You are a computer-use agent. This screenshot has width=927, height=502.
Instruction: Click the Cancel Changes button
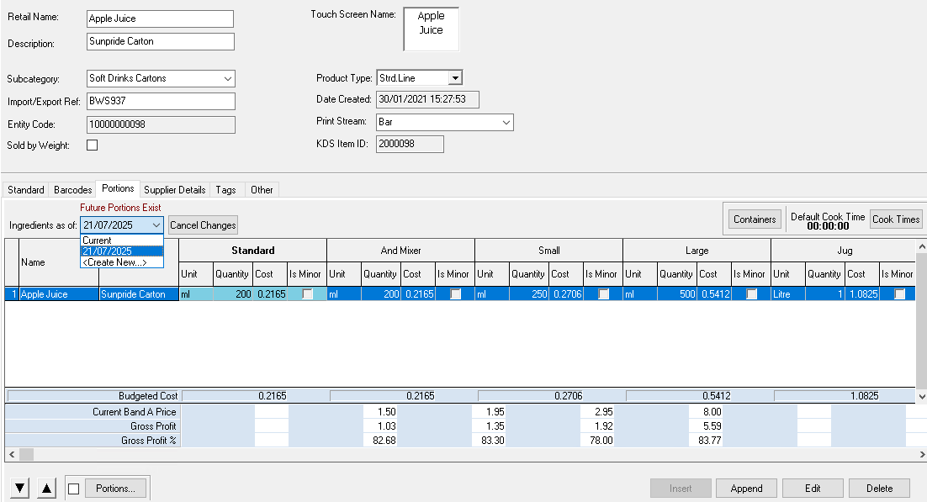click(x=203, y=225)
